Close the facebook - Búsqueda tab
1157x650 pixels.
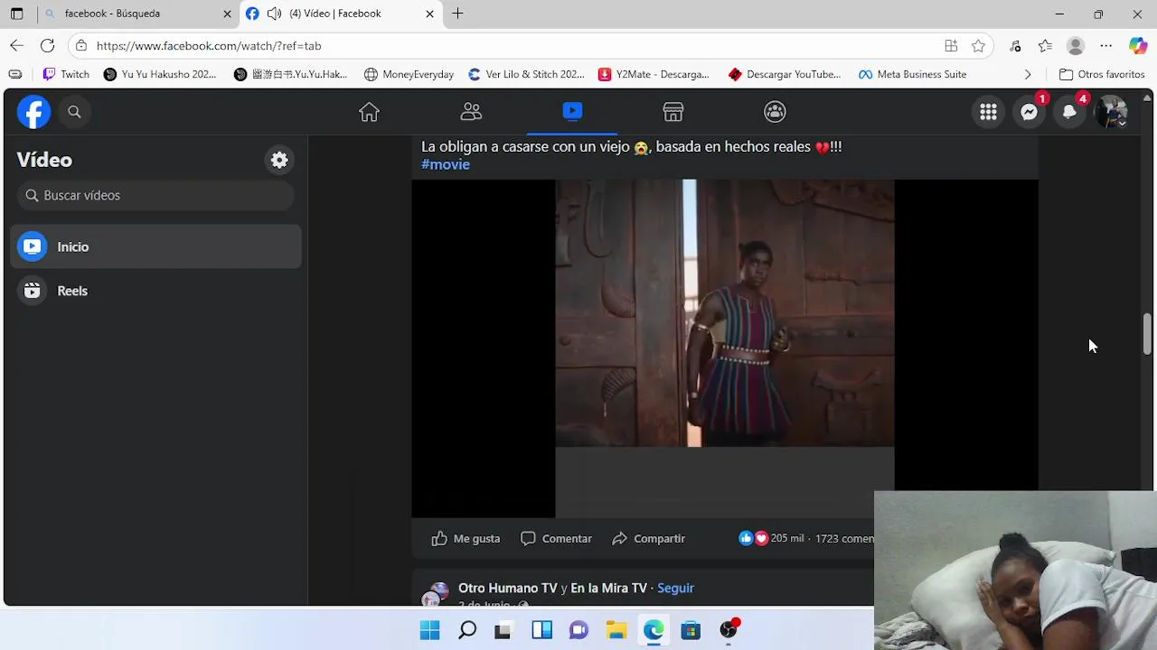(x=227, y=14)
